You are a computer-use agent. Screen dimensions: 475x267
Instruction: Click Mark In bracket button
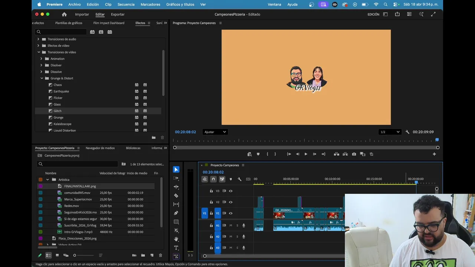[267, 154]
